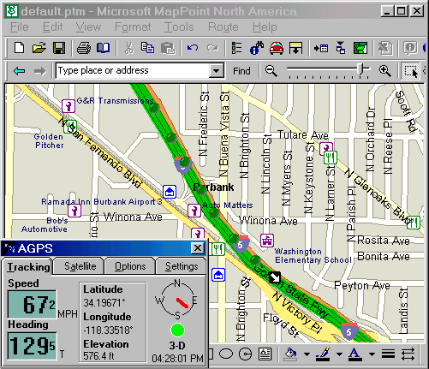Screen dimensions: 429x369
Task: Click the Longitude value -118.33518°
Action: pyautogui.click(x=108, y=330)
